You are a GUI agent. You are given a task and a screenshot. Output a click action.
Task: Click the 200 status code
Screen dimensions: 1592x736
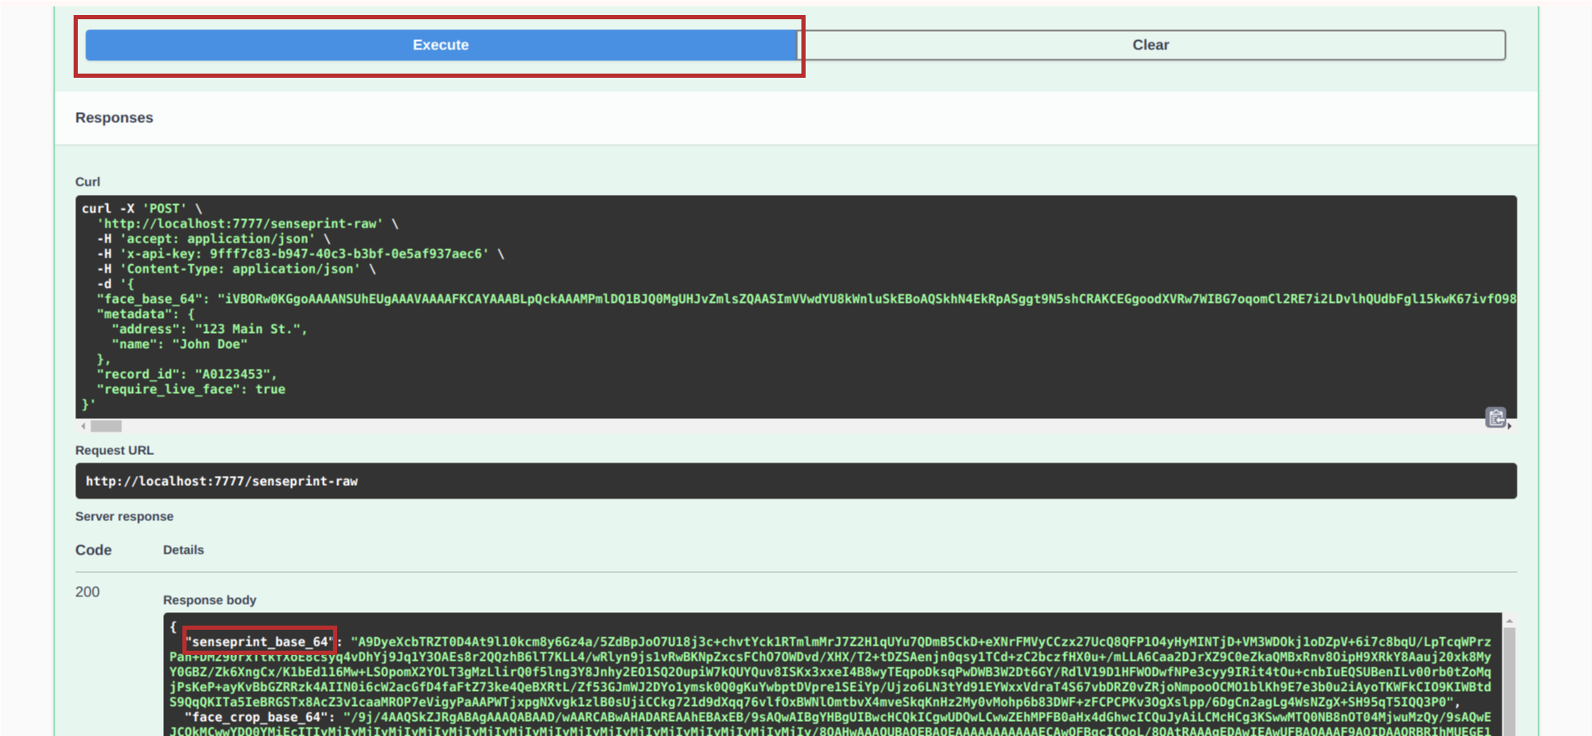(88, 592)
